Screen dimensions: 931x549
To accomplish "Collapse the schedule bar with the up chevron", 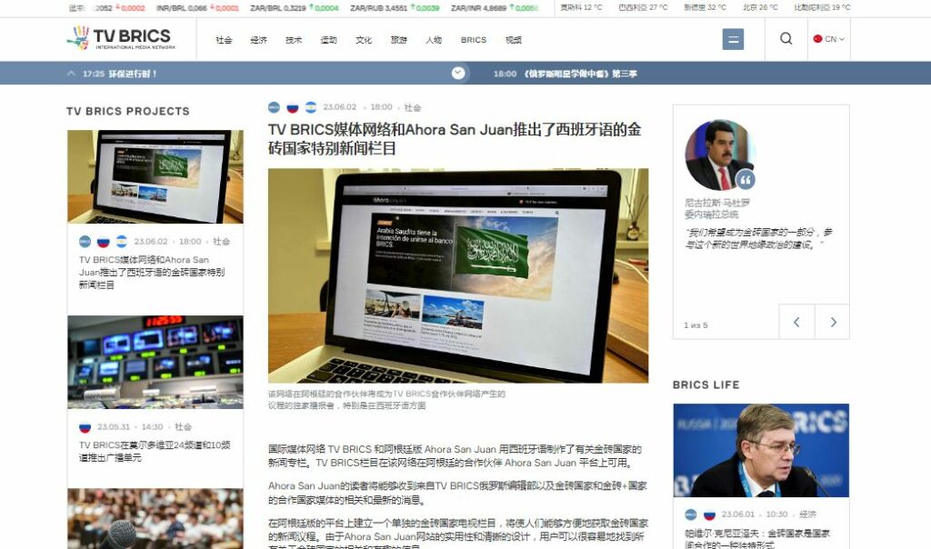I will pyautogui.click(x=71, y=74).
